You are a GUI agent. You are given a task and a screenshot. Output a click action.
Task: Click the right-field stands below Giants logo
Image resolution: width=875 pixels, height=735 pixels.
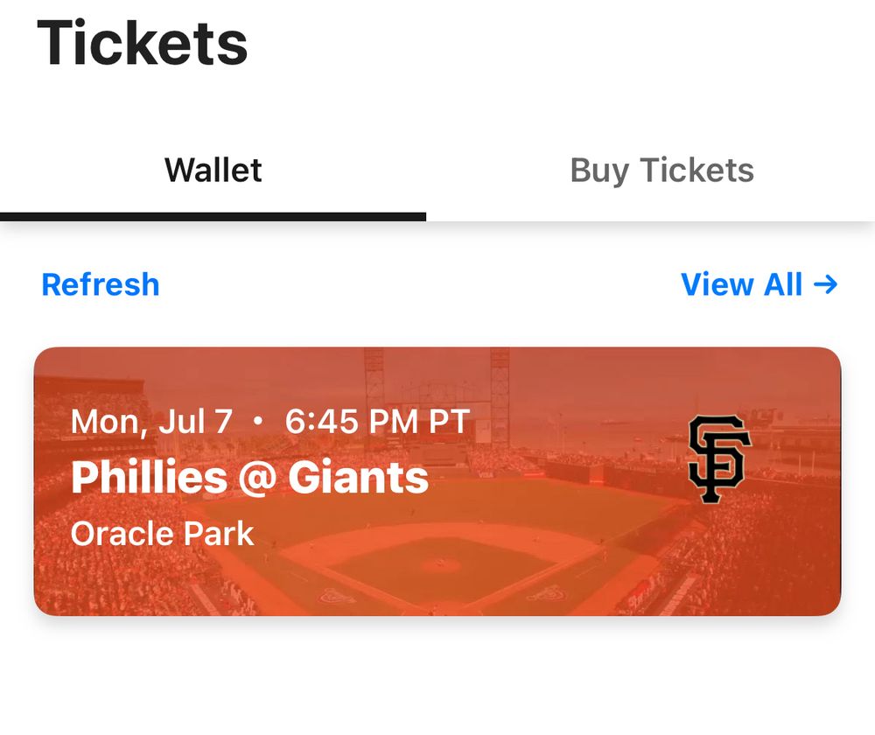point(744,551)
